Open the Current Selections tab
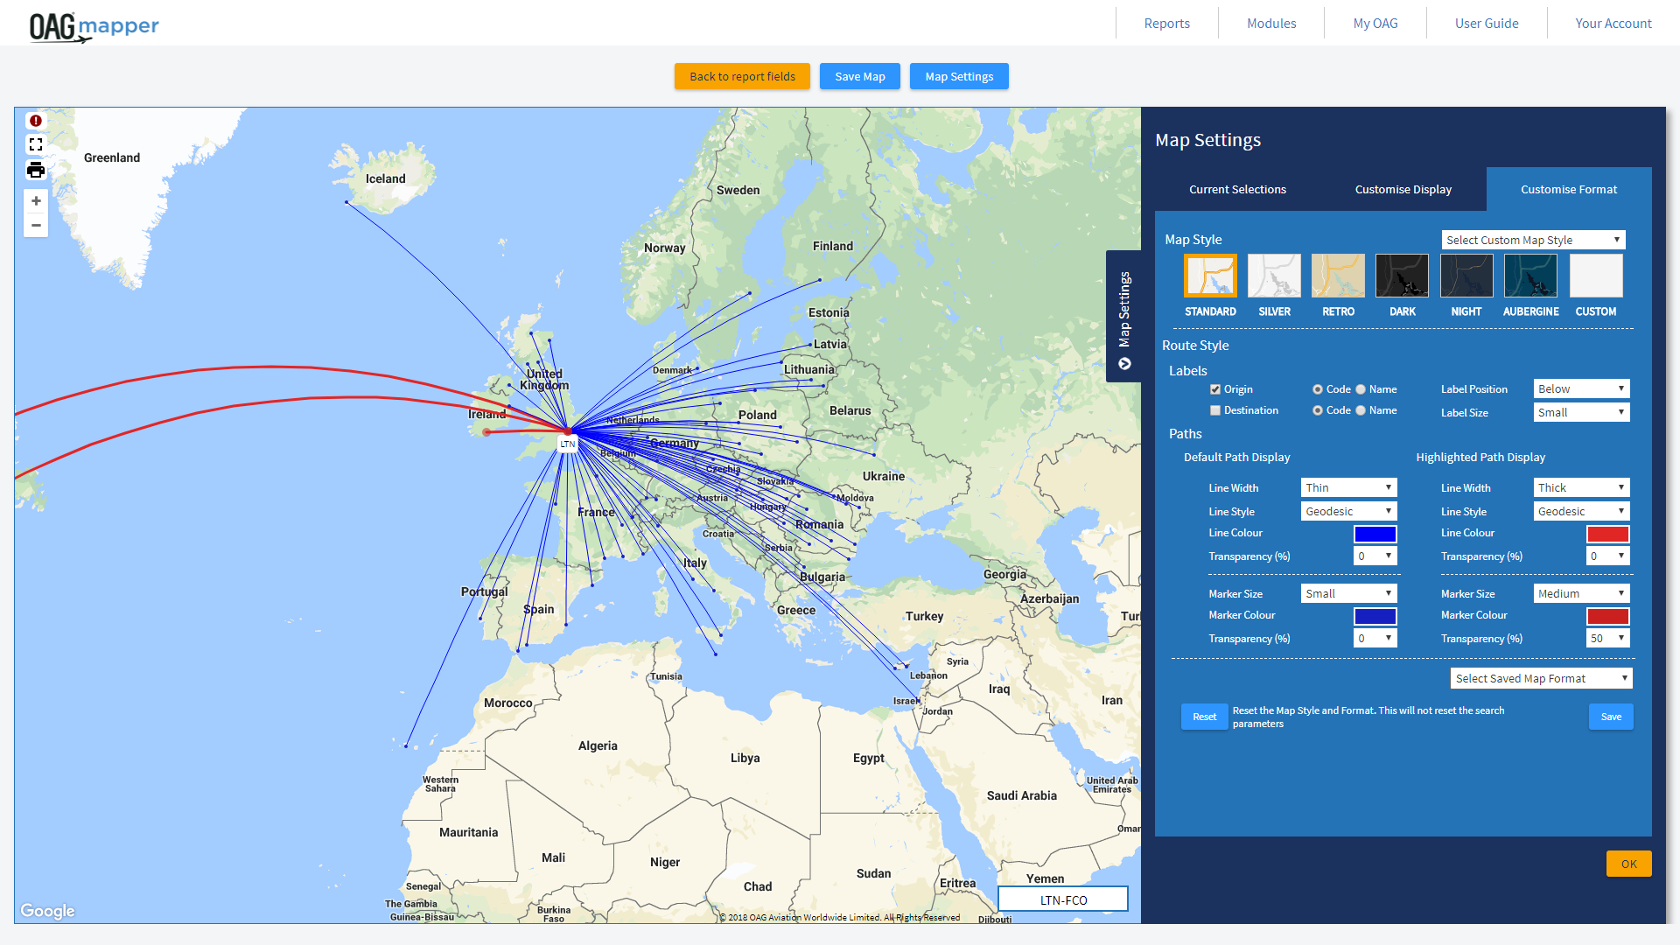This screenshot has height=945, width=1680. coord(1237,189)
